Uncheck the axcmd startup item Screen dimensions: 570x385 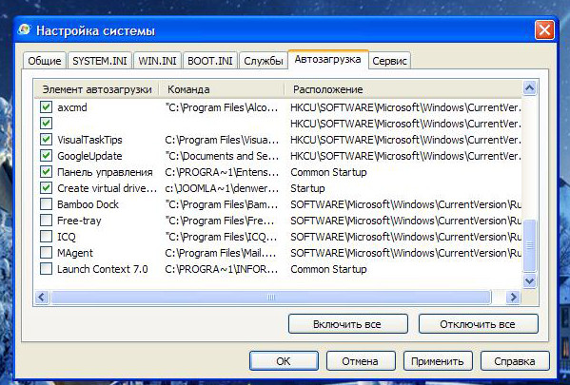[46, 107]
